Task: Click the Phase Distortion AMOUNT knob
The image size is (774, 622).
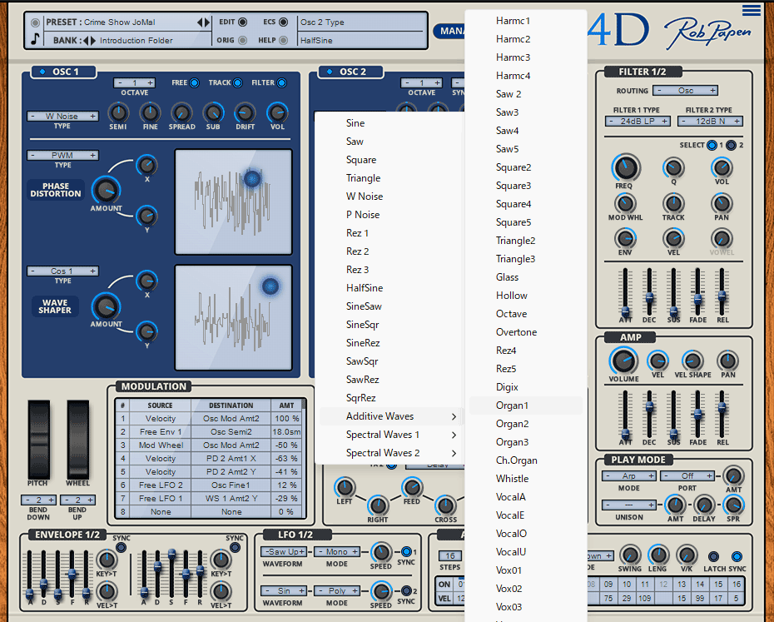Action: (x=106, y=190)
